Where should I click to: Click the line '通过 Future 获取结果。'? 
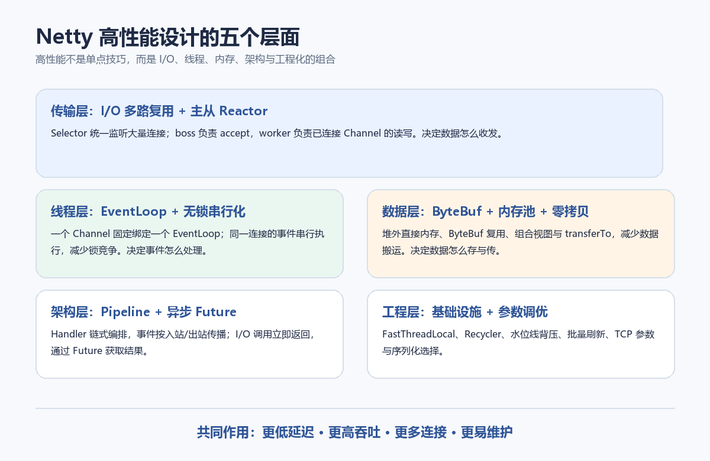[99, 350]
